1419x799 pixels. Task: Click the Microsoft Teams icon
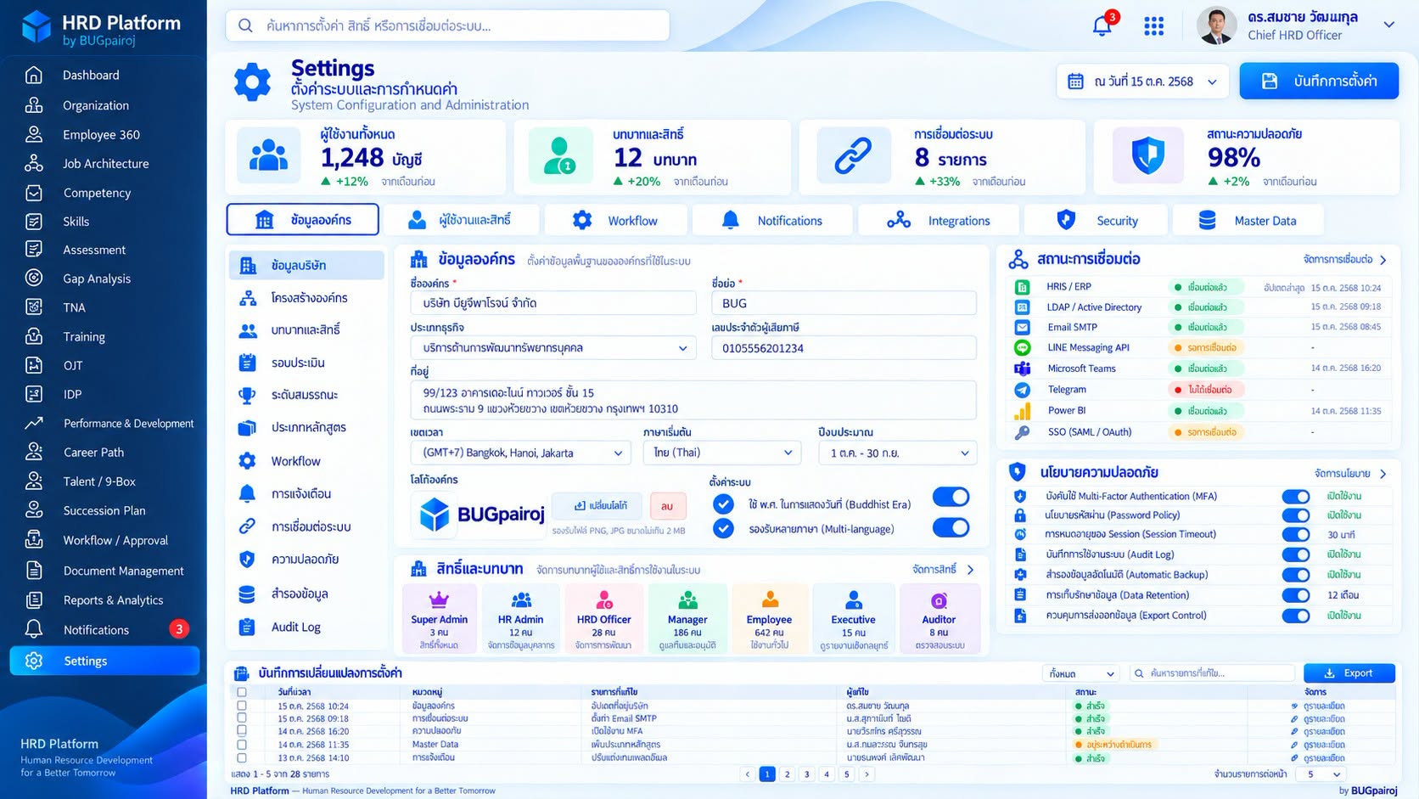[x=1023, y=369]
